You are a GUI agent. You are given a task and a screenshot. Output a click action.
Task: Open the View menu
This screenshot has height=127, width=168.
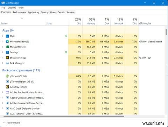tap(21, 8)
